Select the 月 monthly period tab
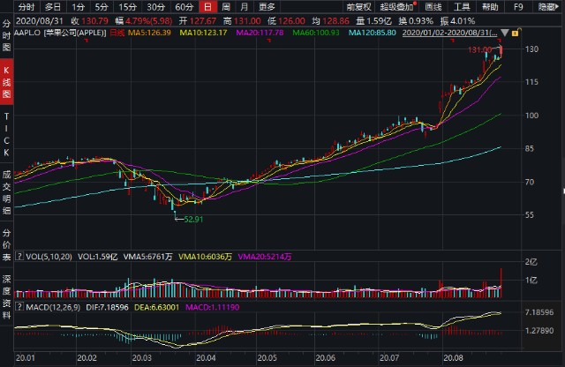The height and width of the screenshot is (367, 565). tap(246, 6)
